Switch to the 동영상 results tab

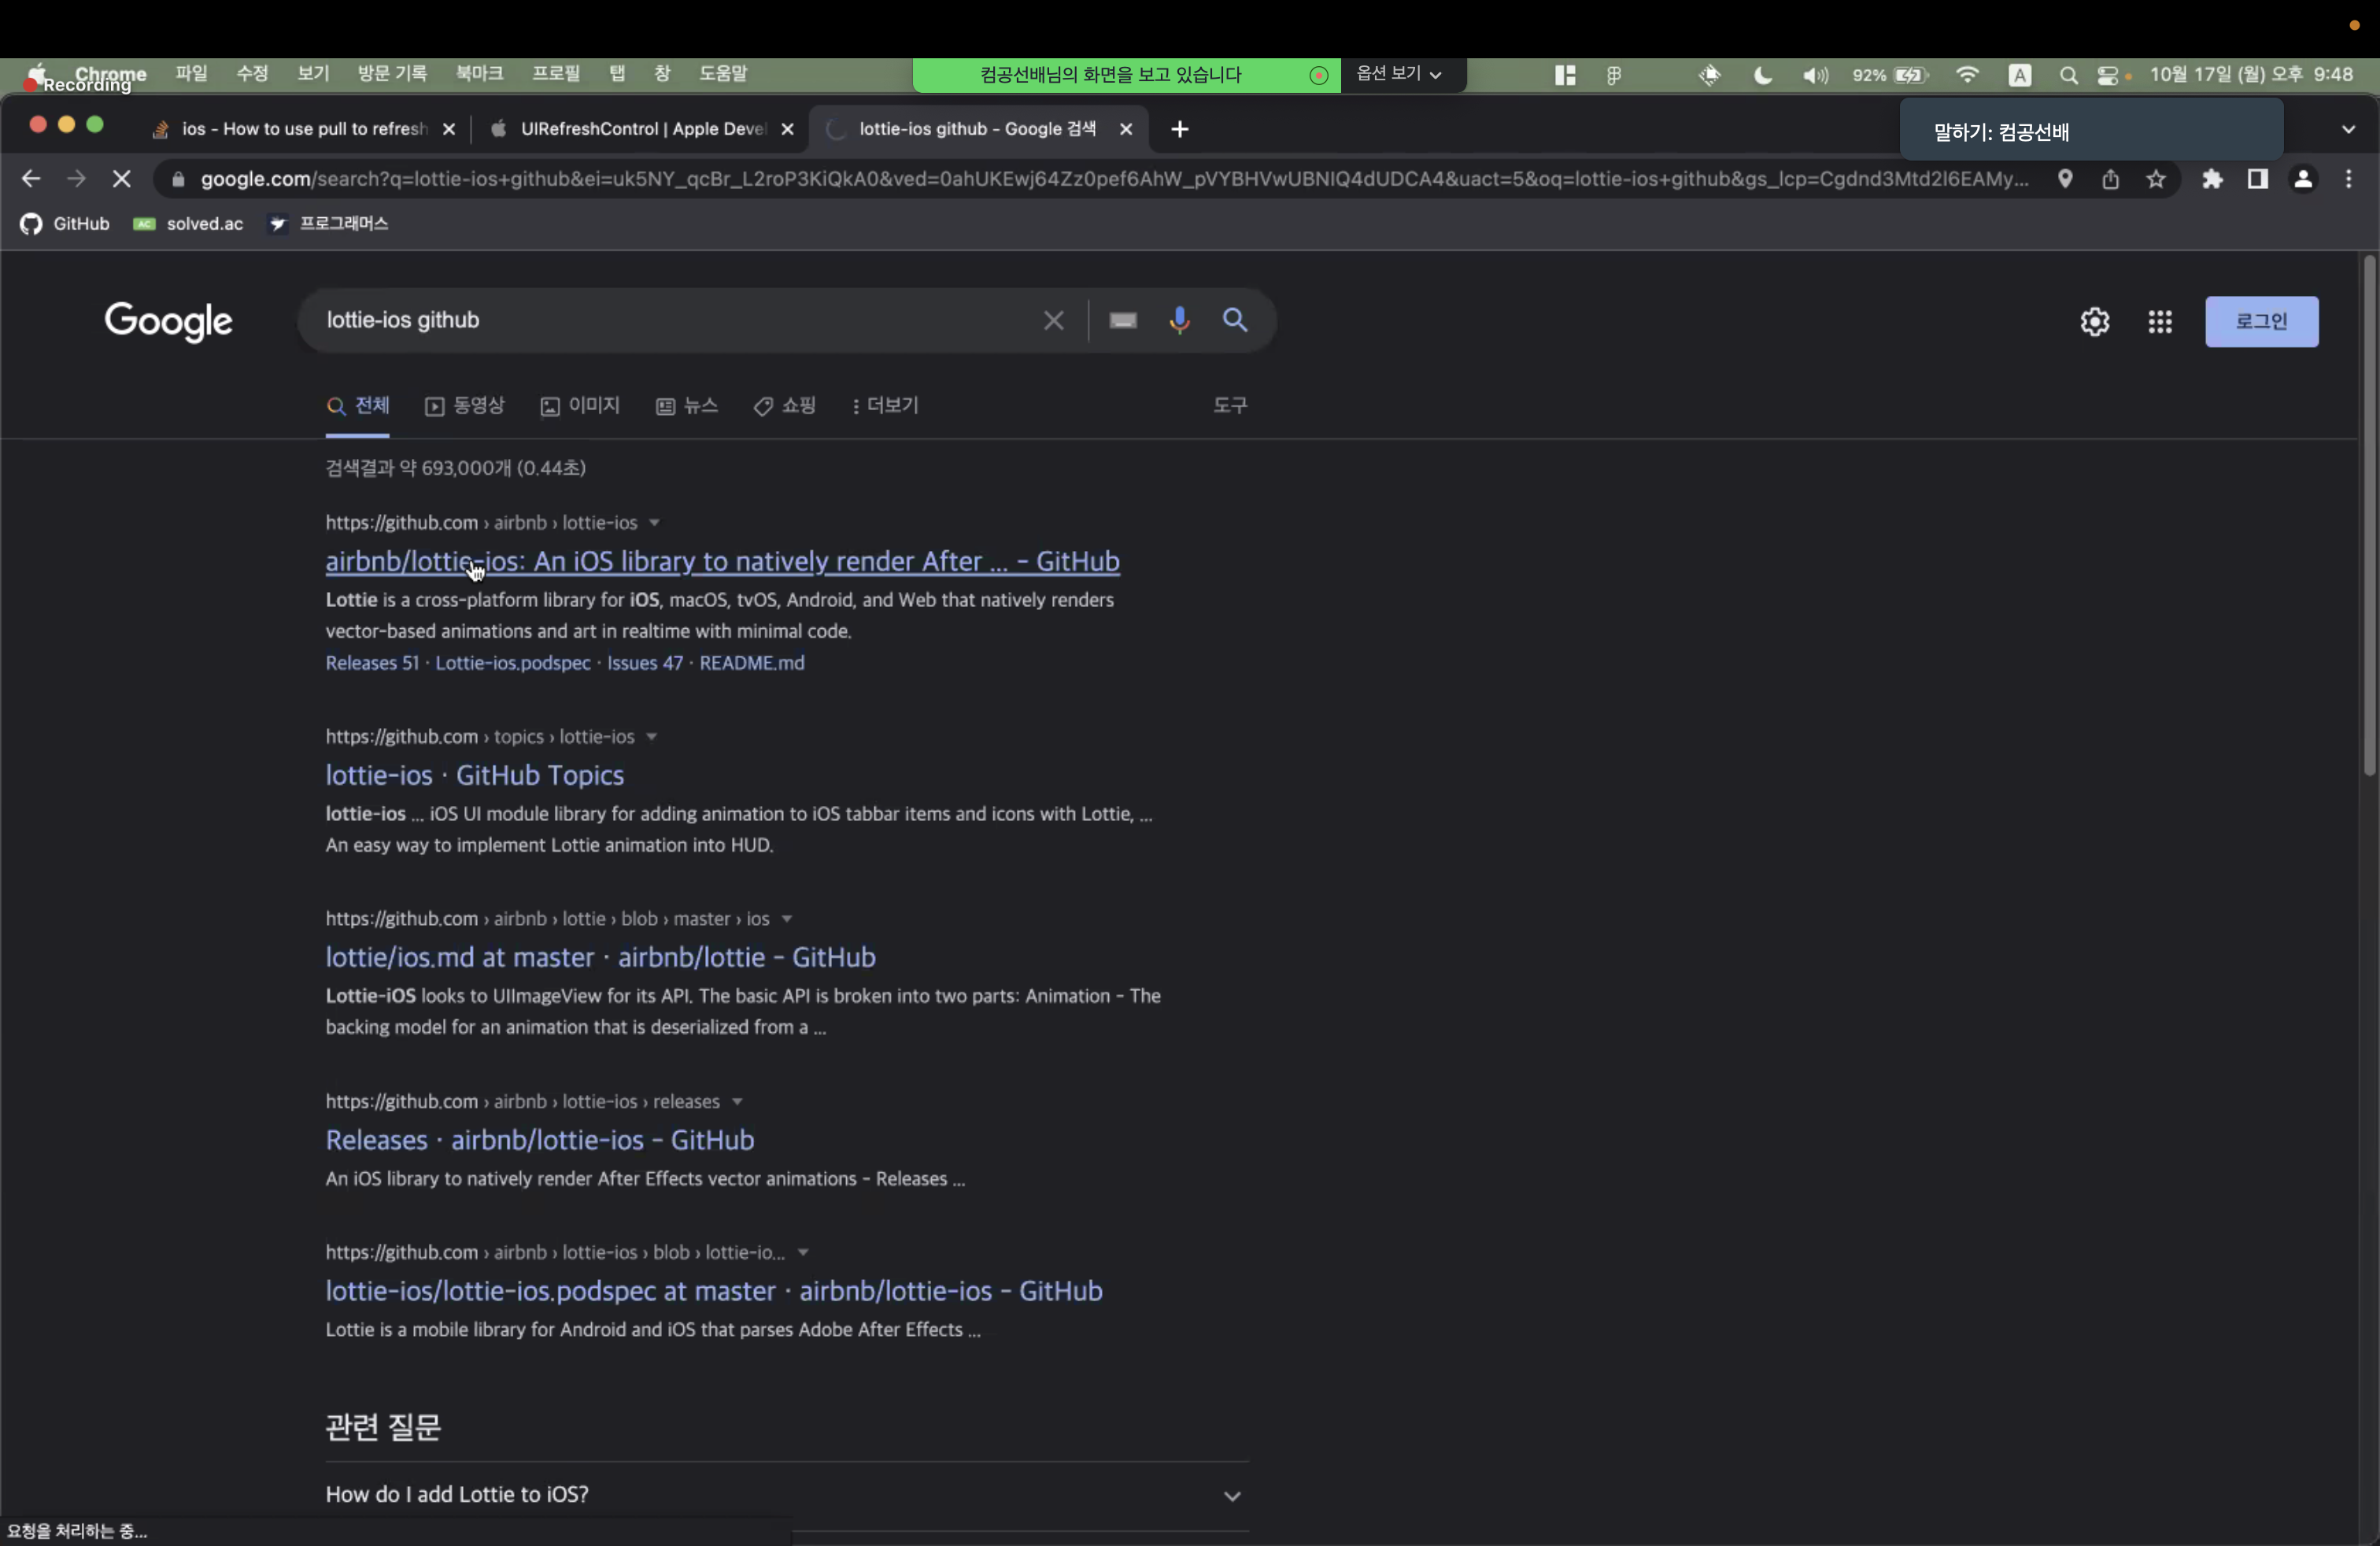[465, 405]
